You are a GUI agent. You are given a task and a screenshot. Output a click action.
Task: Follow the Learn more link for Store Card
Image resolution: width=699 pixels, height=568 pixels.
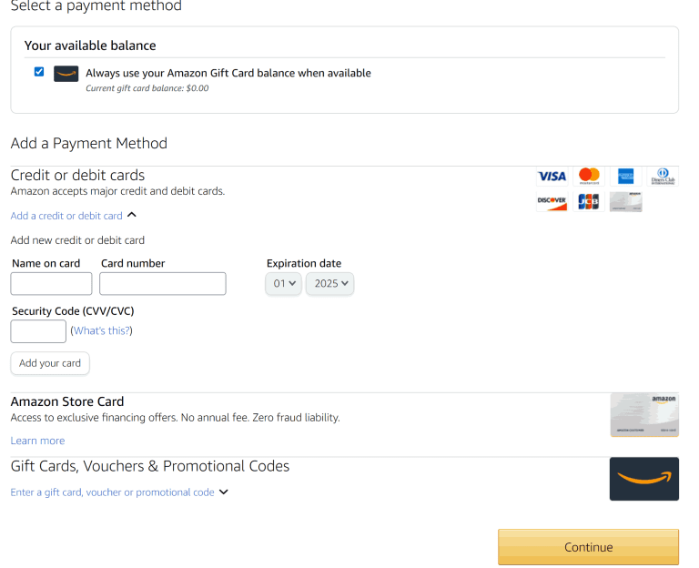click(x=37, y=441)
